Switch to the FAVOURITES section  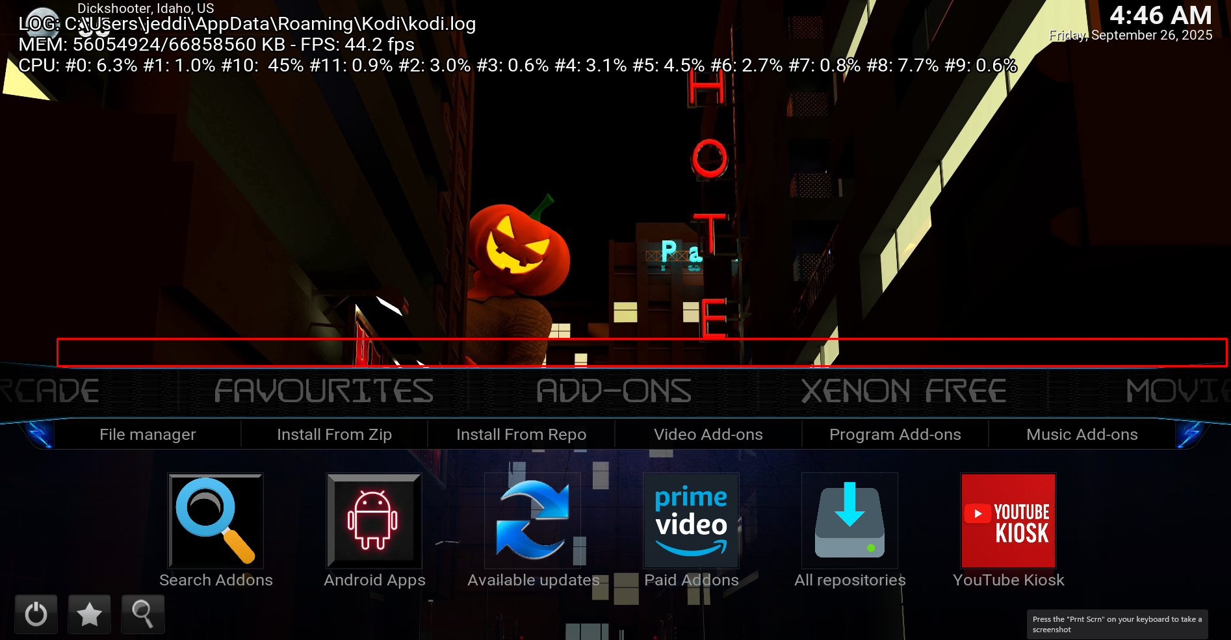pyautogui.click(x=324, y=390)
